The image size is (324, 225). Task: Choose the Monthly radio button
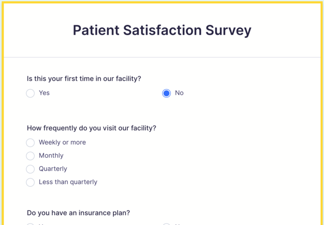(31, 156)
